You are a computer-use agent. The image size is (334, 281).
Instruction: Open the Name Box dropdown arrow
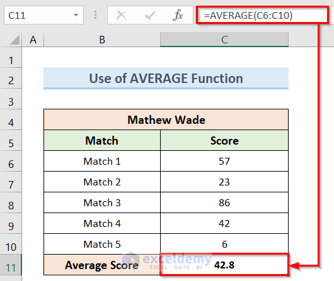(x=76, y=15)
